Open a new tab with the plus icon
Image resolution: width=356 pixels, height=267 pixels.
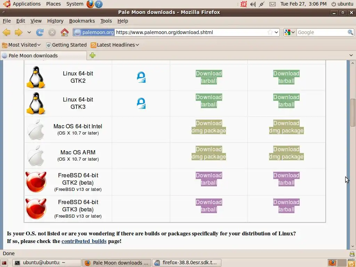point(92,55)
